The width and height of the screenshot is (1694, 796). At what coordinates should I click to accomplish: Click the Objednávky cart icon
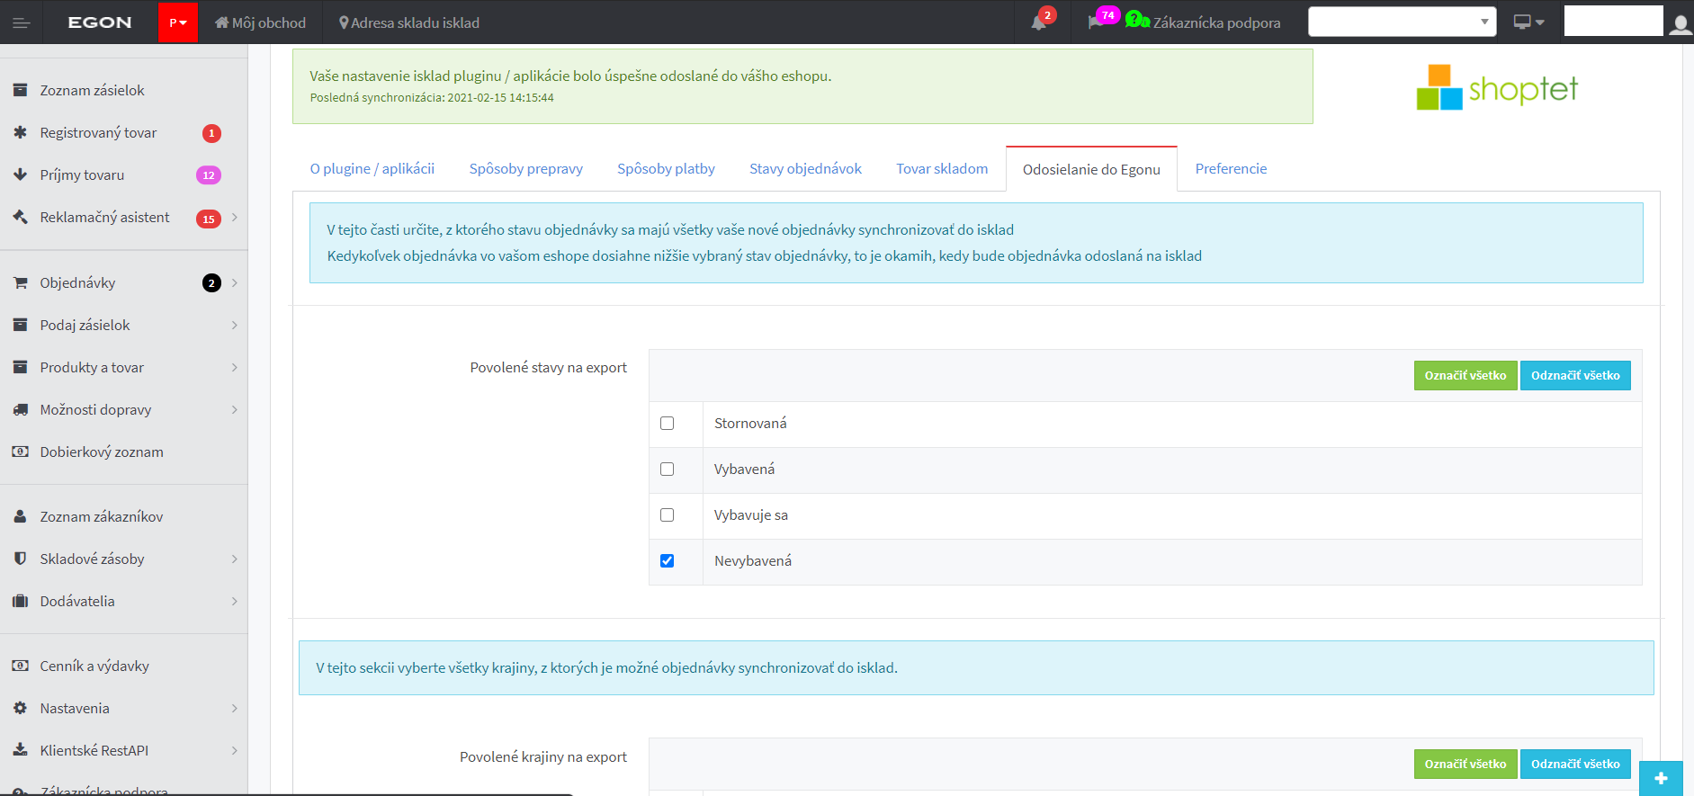click(20, 282)
